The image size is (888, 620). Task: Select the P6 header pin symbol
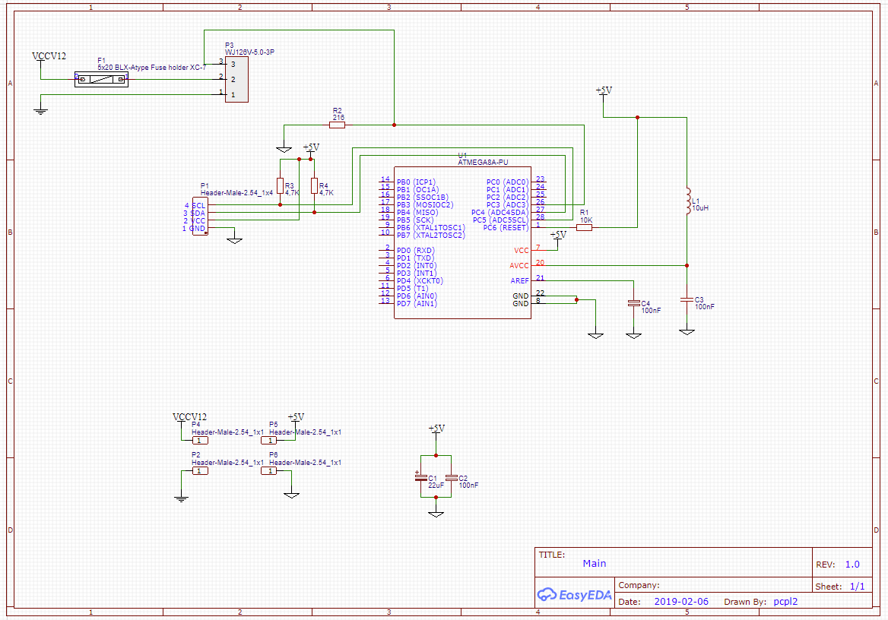coord(268,471)
